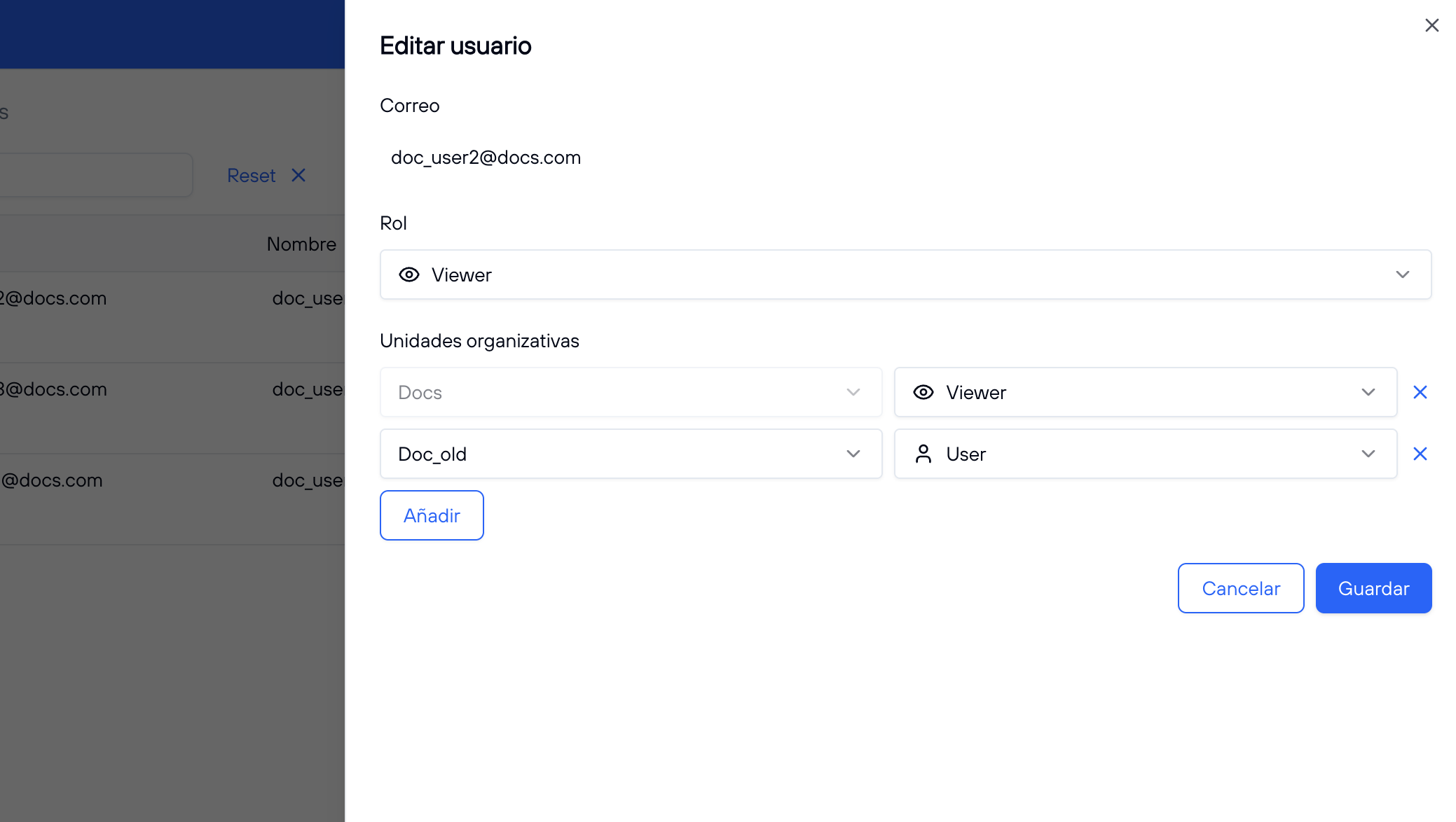1456x822 pixels.
Task: Click the eye icon in Docs Viewer dropdown
Action: coord(923,392)
